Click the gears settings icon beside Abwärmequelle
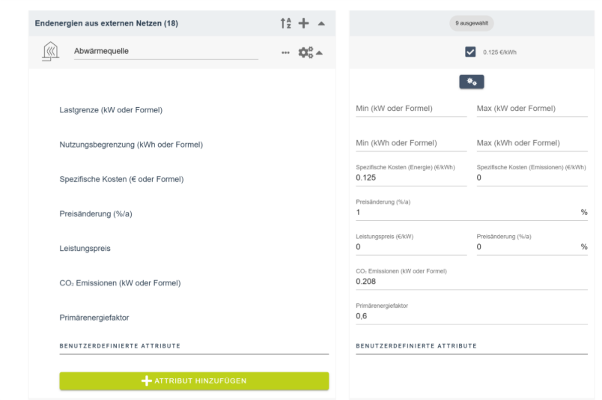This screenshot has width=602, height=400. click(x=305, y=52)
